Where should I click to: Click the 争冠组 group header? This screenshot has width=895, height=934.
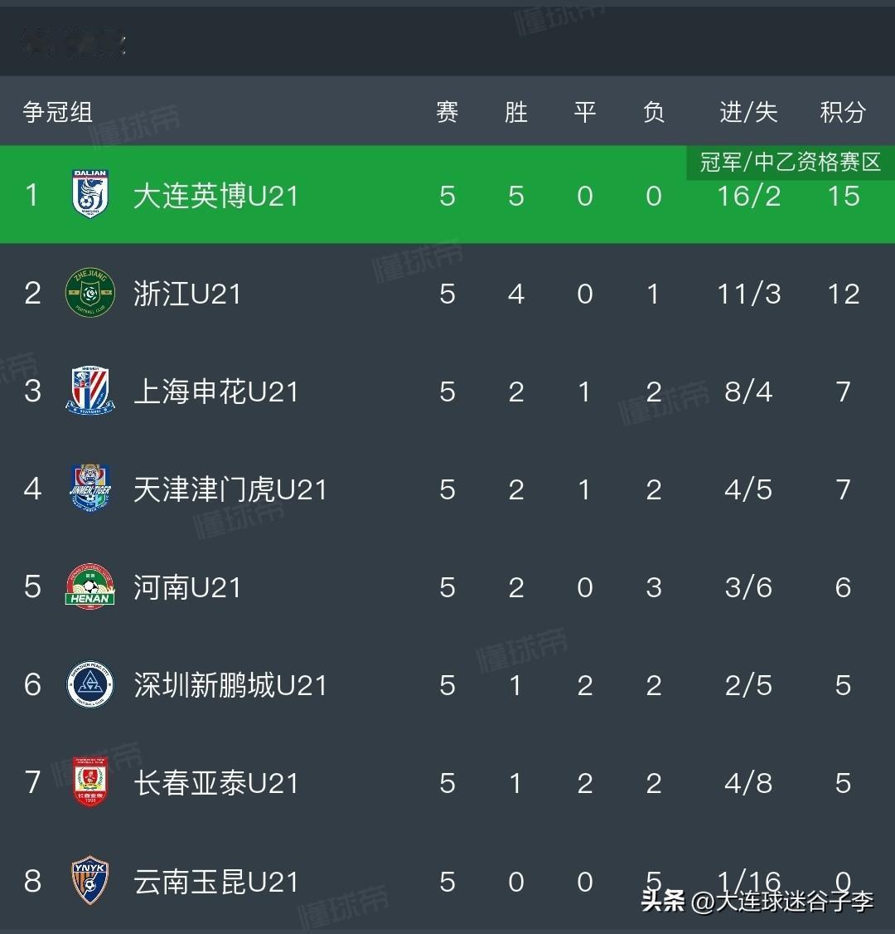pyautogui.click(x=58, y=112)
